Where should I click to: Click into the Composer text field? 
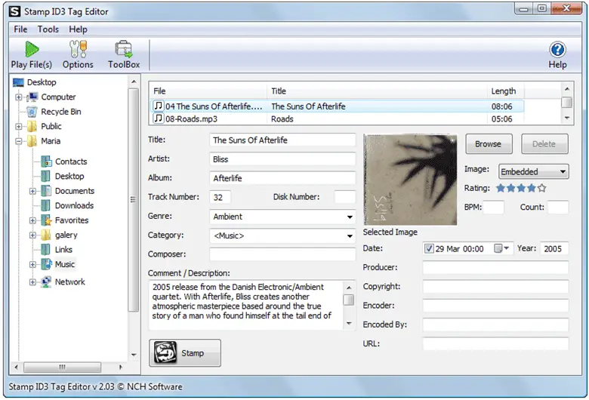pos(282,255)
